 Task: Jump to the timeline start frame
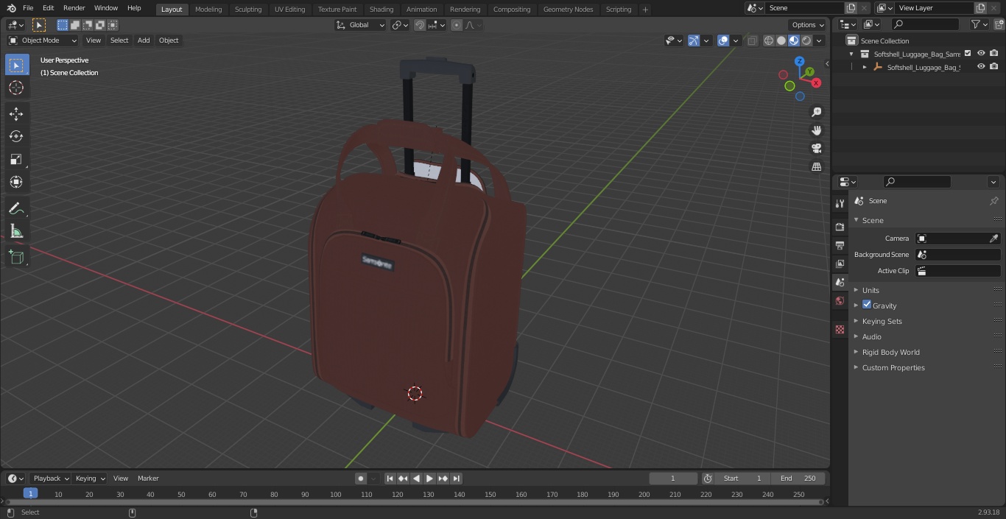[x=390, y=479]
